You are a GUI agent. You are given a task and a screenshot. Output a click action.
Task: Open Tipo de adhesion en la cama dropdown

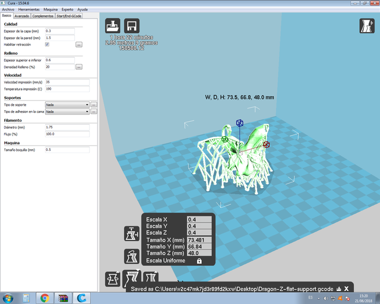[67, 112]
